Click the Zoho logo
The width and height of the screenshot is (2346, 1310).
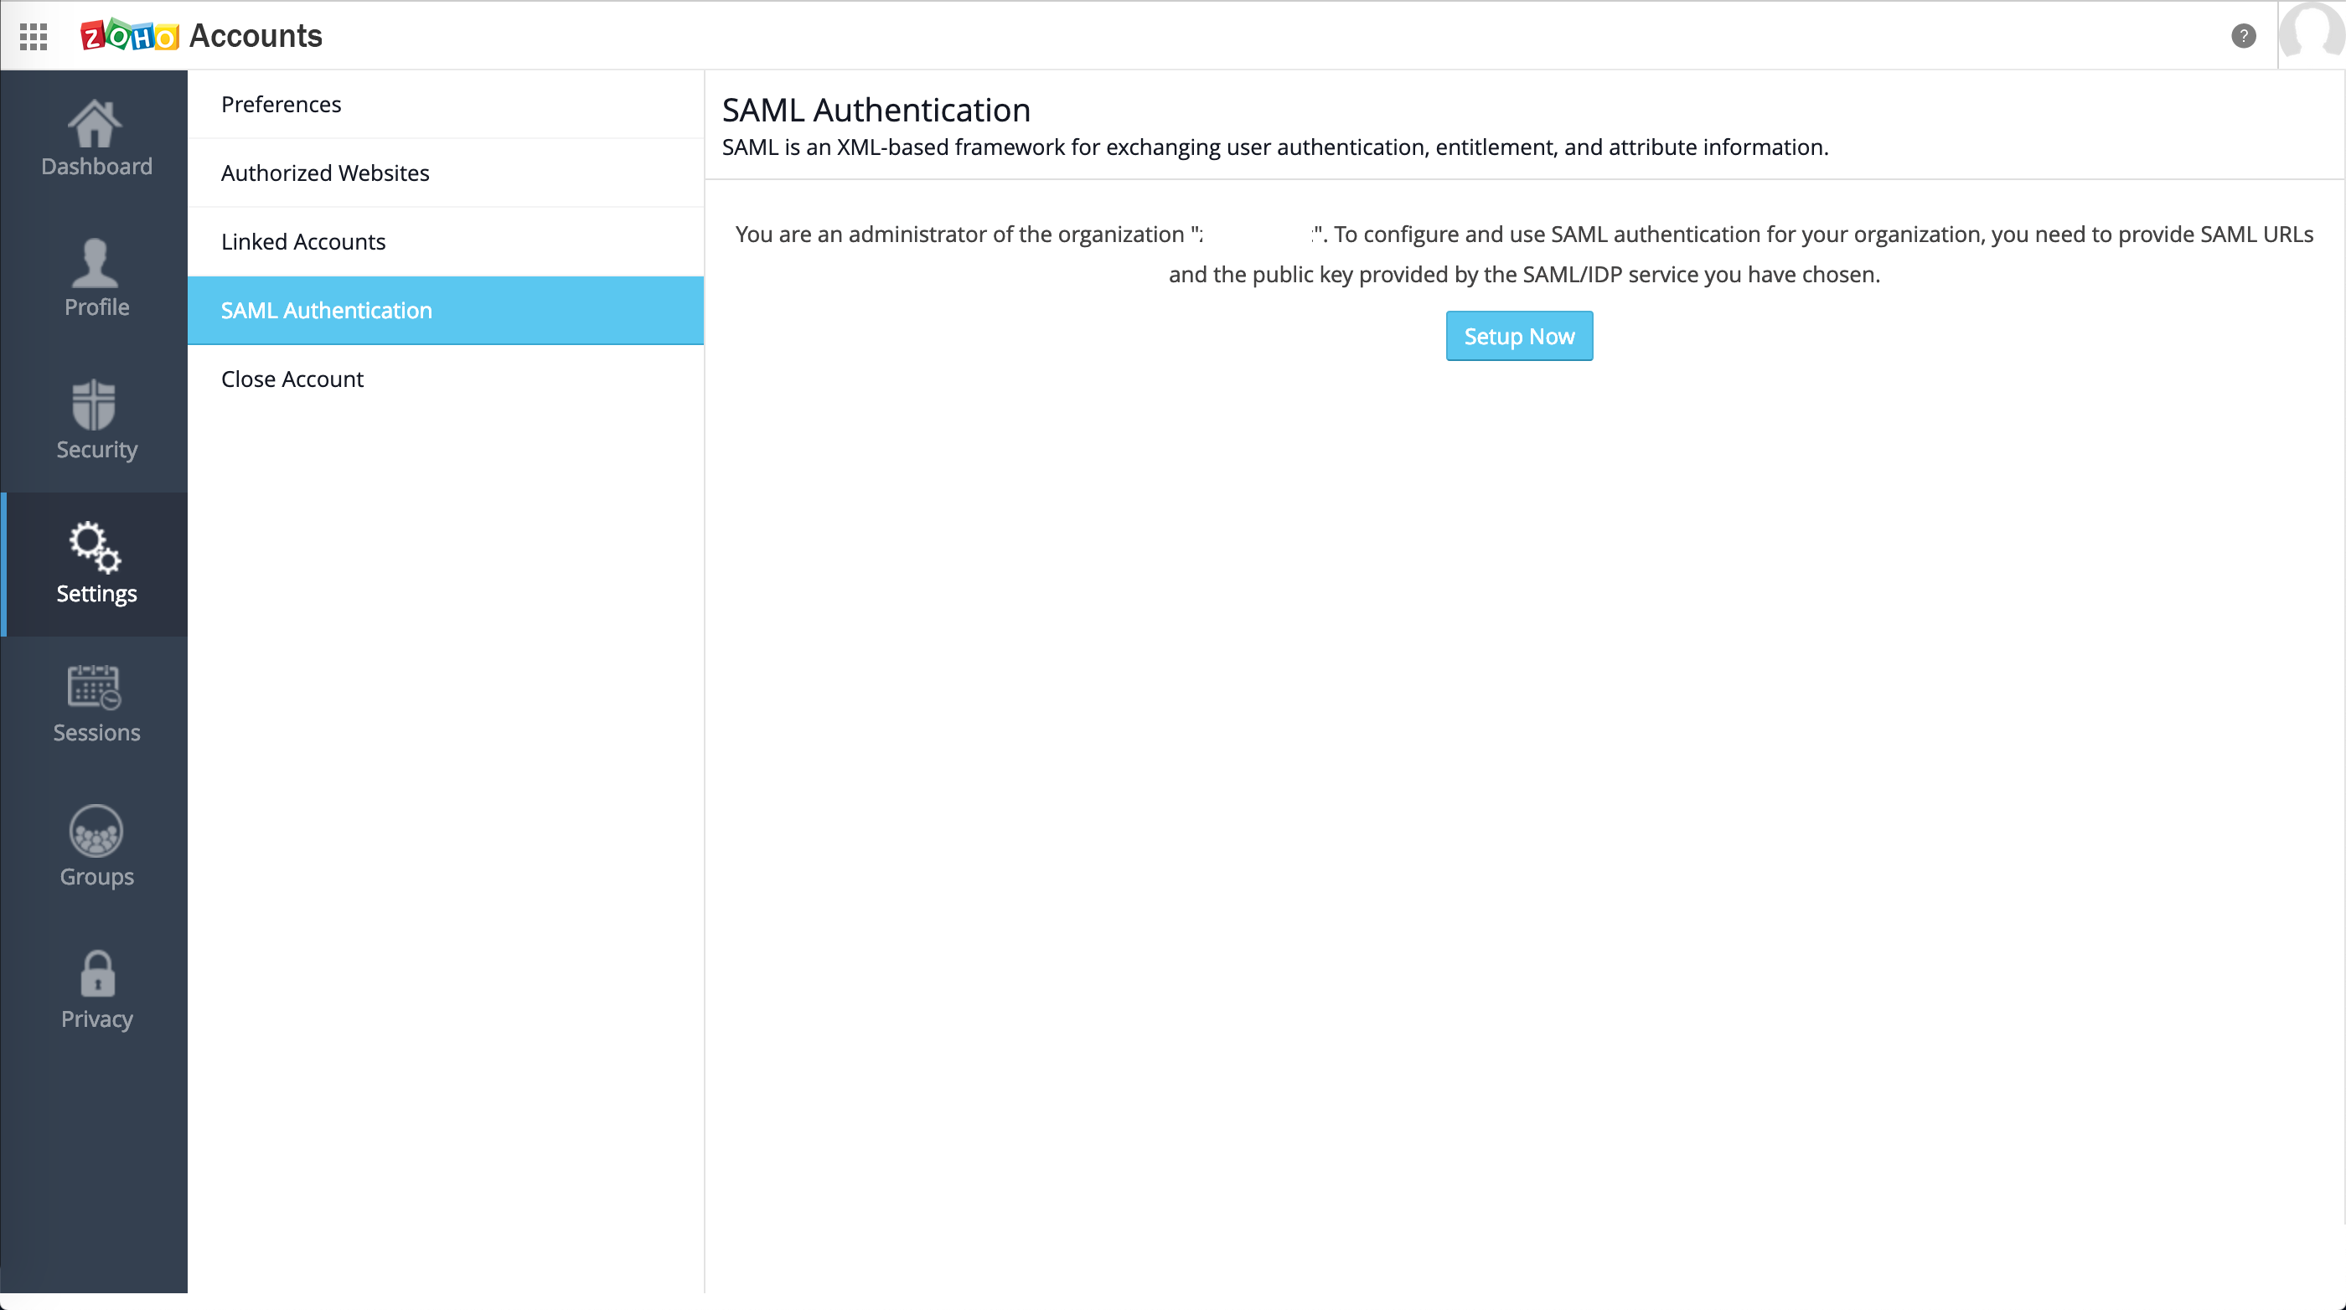[x=129, y=36]
